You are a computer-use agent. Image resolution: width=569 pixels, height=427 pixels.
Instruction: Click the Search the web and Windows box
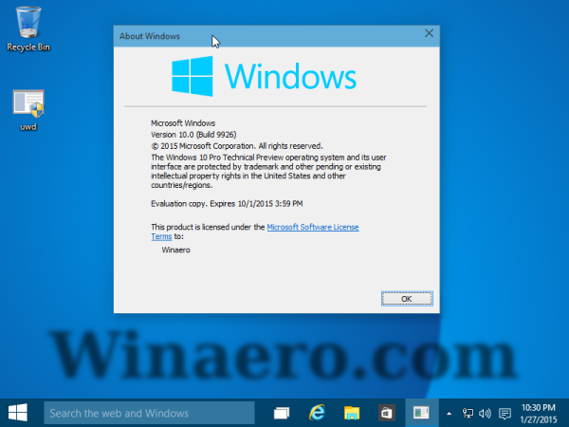tap(149, 413)
